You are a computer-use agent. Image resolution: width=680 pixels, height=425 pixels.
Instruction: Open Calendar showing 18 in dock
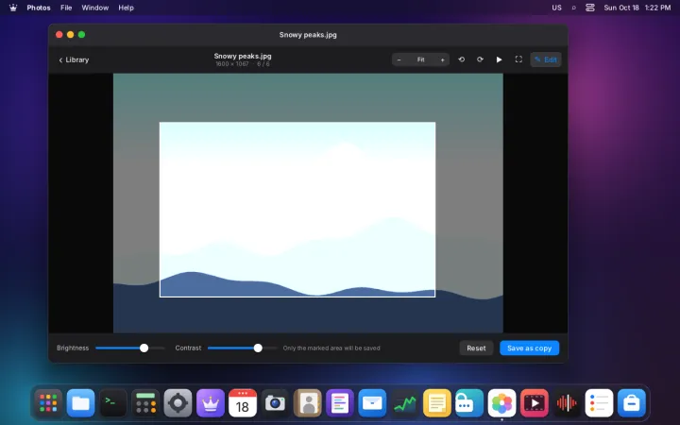243,403
